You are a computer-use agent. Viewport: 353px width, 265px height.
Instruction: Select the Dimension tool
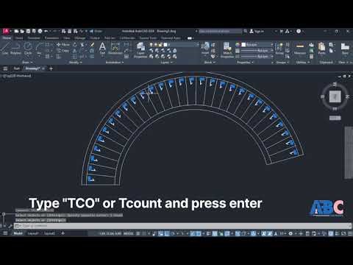[x=115, y=48]
